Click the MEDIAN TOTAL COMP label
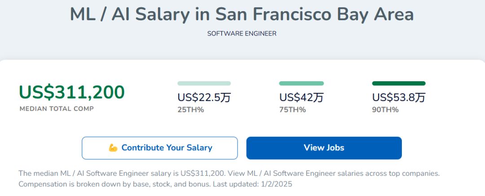The image size is (485, 196). 57,109
